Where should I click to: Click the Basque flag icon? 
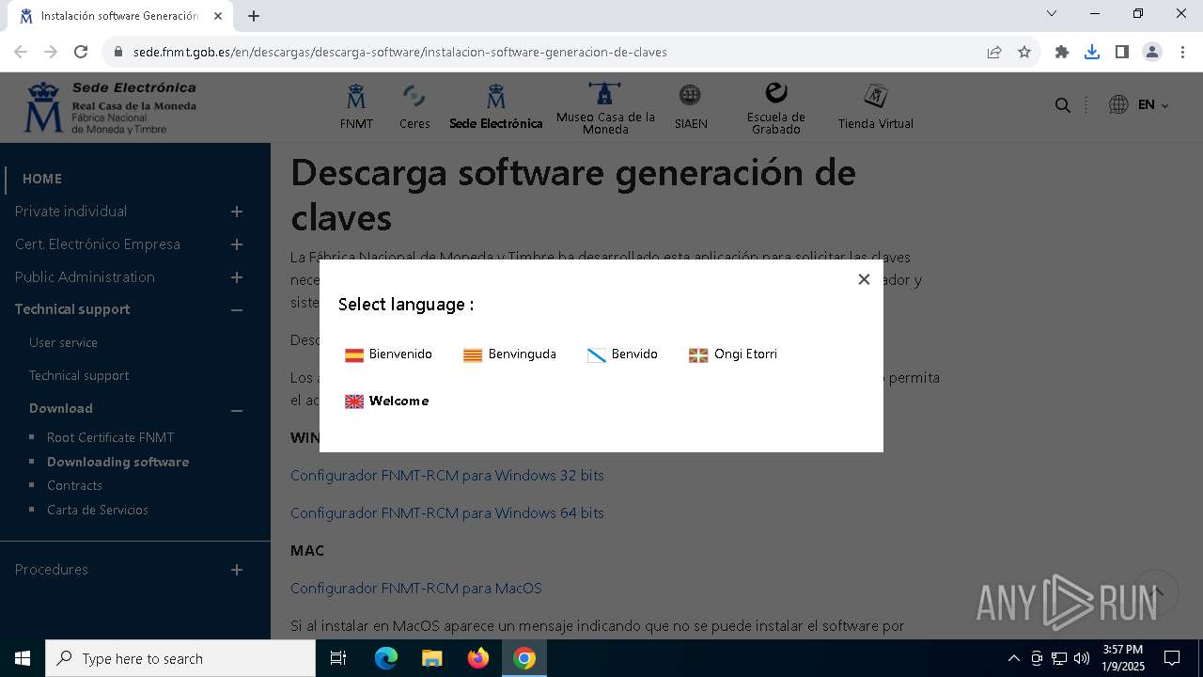[698, 355]
